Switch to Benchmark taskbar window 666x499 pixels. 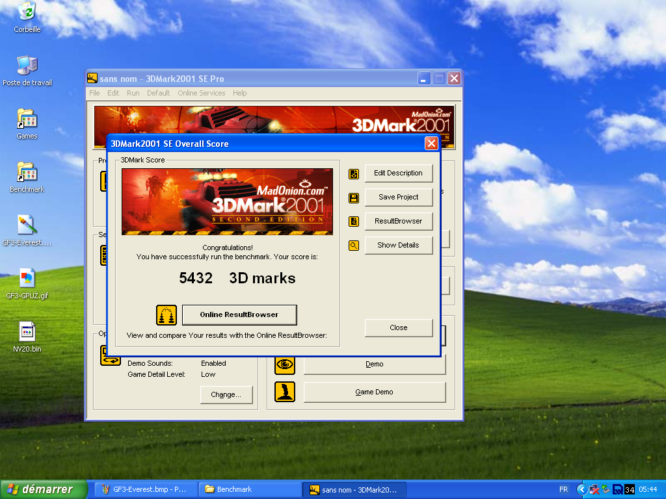coord(249,489)
